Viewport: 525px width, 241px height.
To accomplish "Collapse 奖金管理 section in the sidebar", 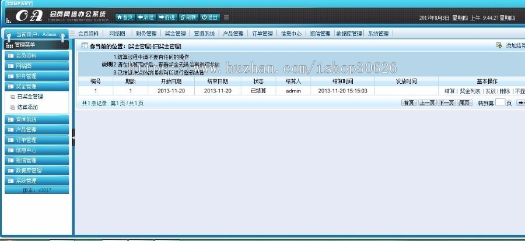I will point(37,86).
